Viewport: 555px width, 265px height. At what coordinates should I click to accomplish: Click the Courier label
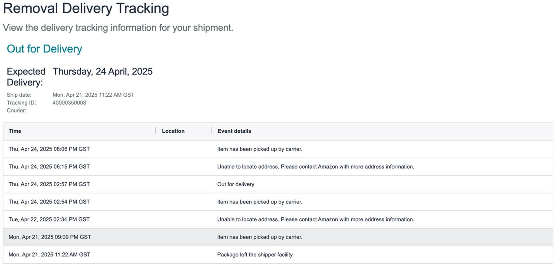click(16, 111)
